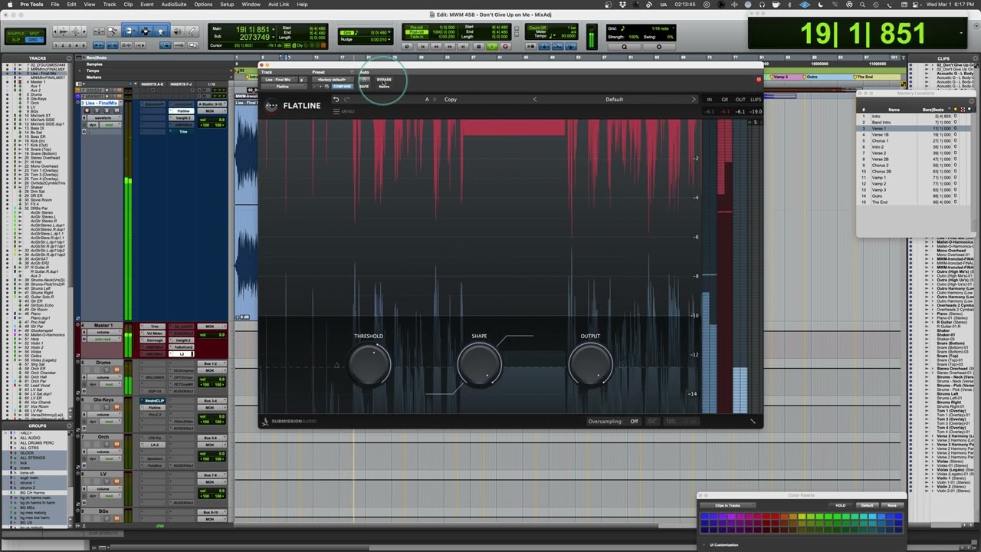The image size is (981, 552).
Task: Open the factory default preset dropdown
Action: (x=332, y=80)
